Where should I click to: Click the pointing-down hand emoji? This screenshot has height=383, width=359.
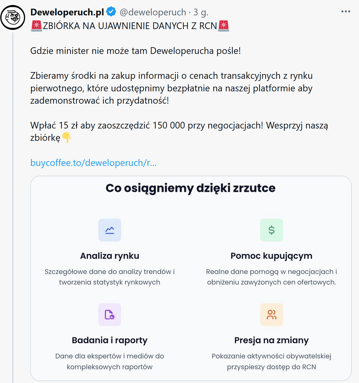[66, 138]
